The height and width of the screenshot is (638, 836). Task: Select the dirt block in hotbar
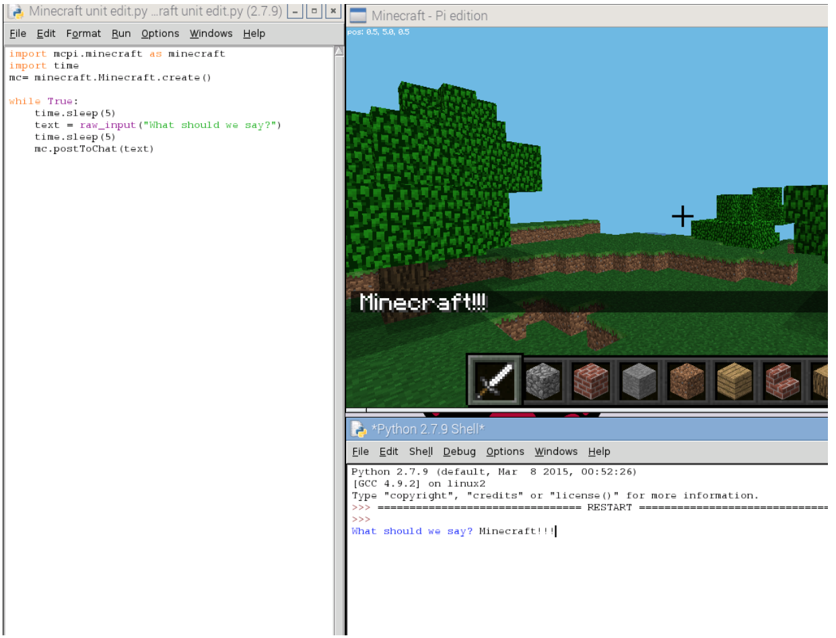point(687,381)
